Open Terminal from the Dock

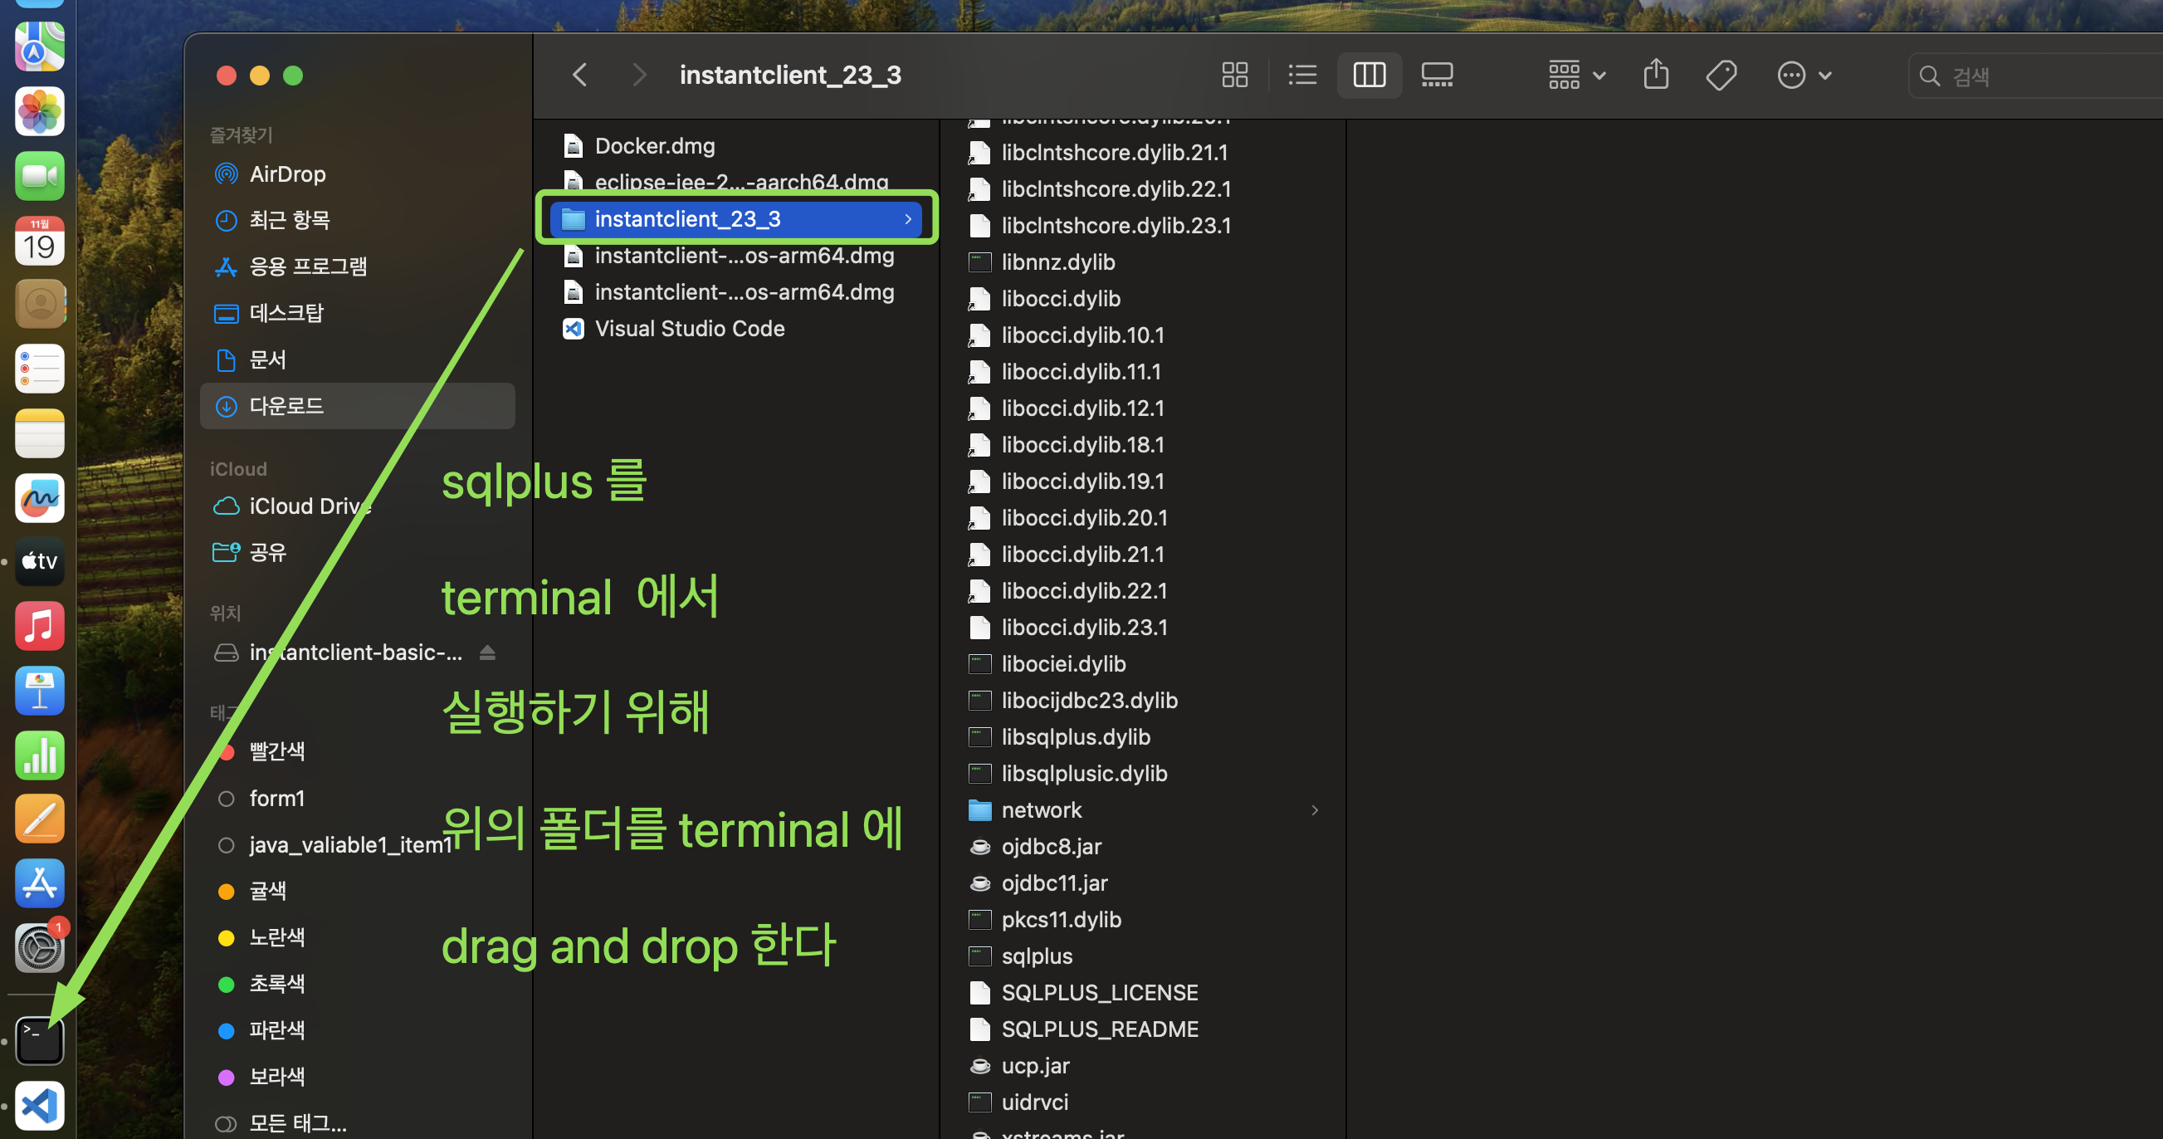click(x=40, y=1041)
